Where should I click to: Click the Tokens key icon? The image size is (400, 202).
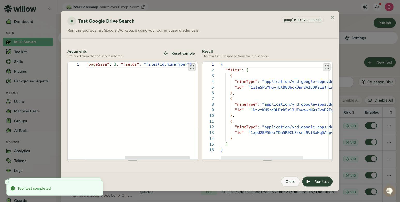click(9, 161)
